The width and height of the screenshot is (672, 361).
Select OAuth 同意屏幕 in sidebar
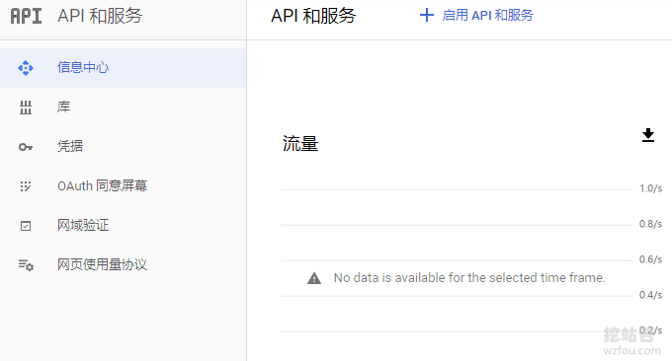[123, 185]
